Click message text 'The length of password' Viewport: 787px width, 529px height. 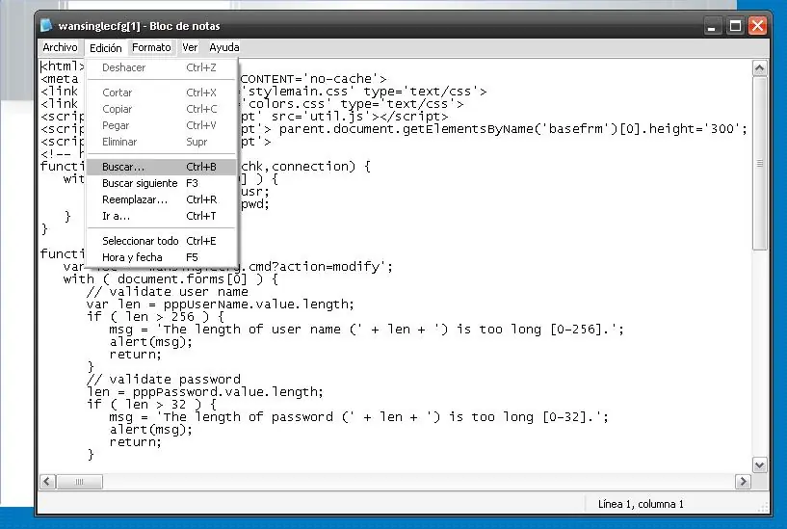point(248,416)
